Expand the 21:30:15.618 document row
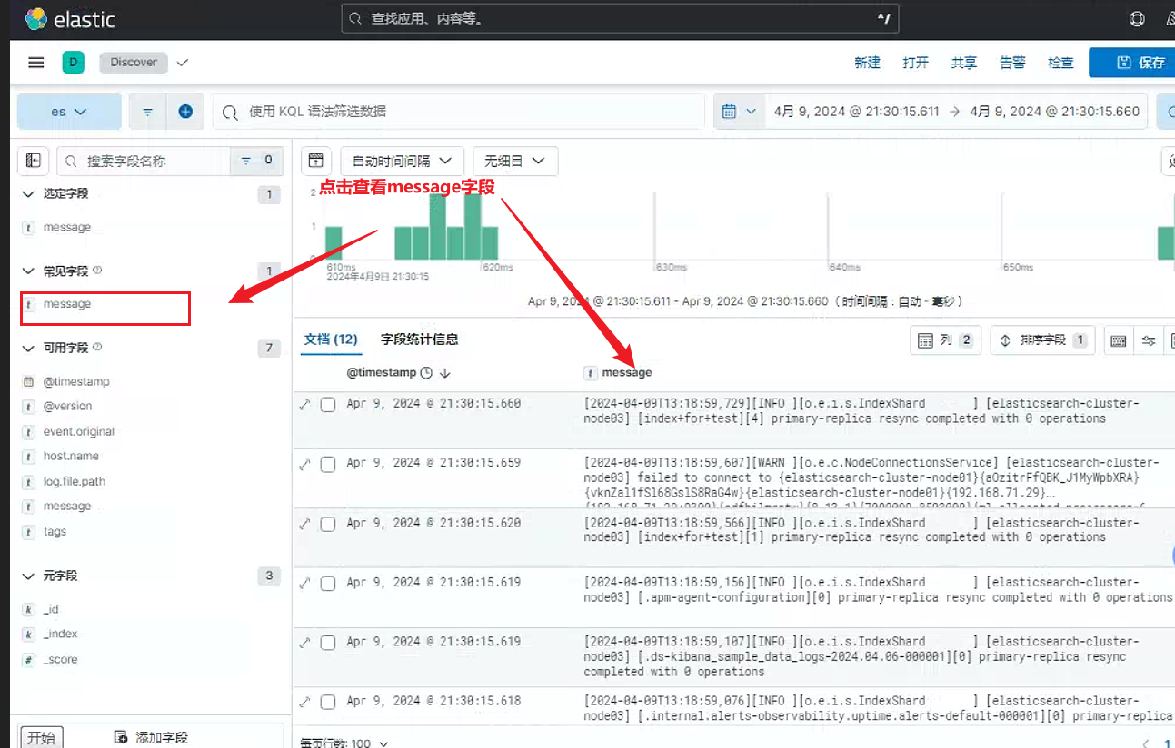 coord(305,702)
